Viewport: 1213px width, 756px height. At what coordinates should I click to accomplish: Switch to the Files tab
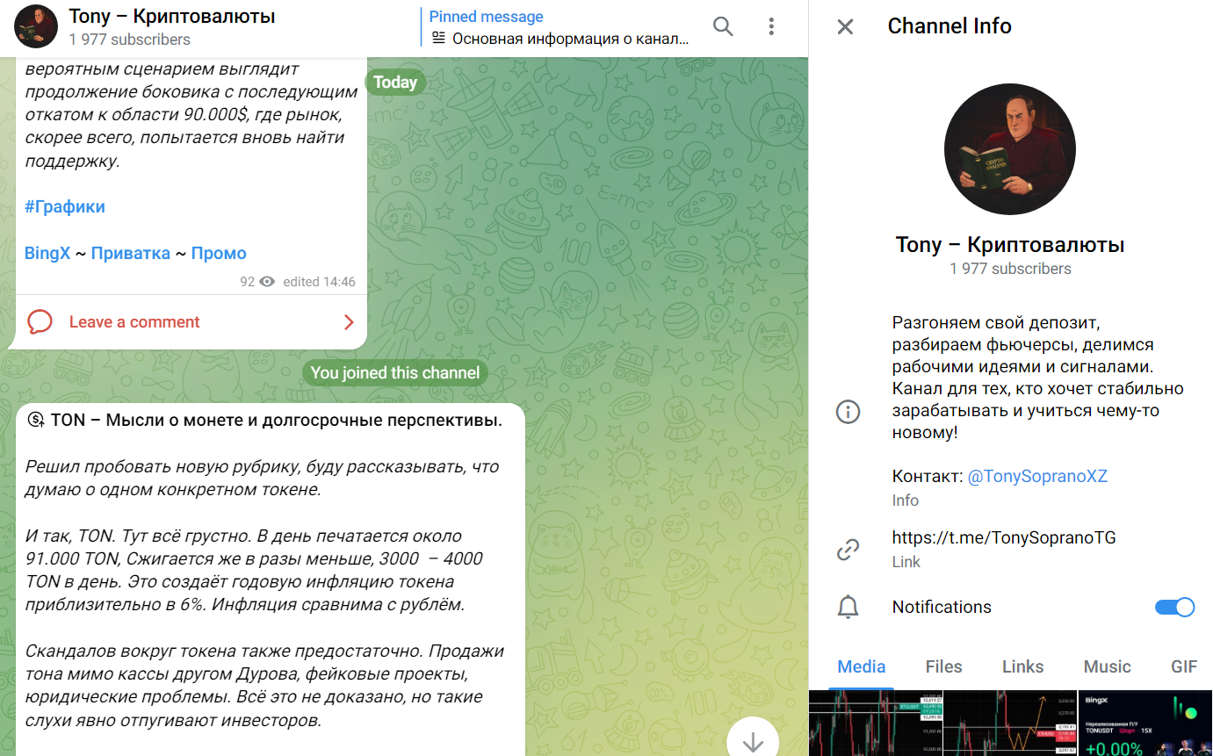tap(943, 666)
